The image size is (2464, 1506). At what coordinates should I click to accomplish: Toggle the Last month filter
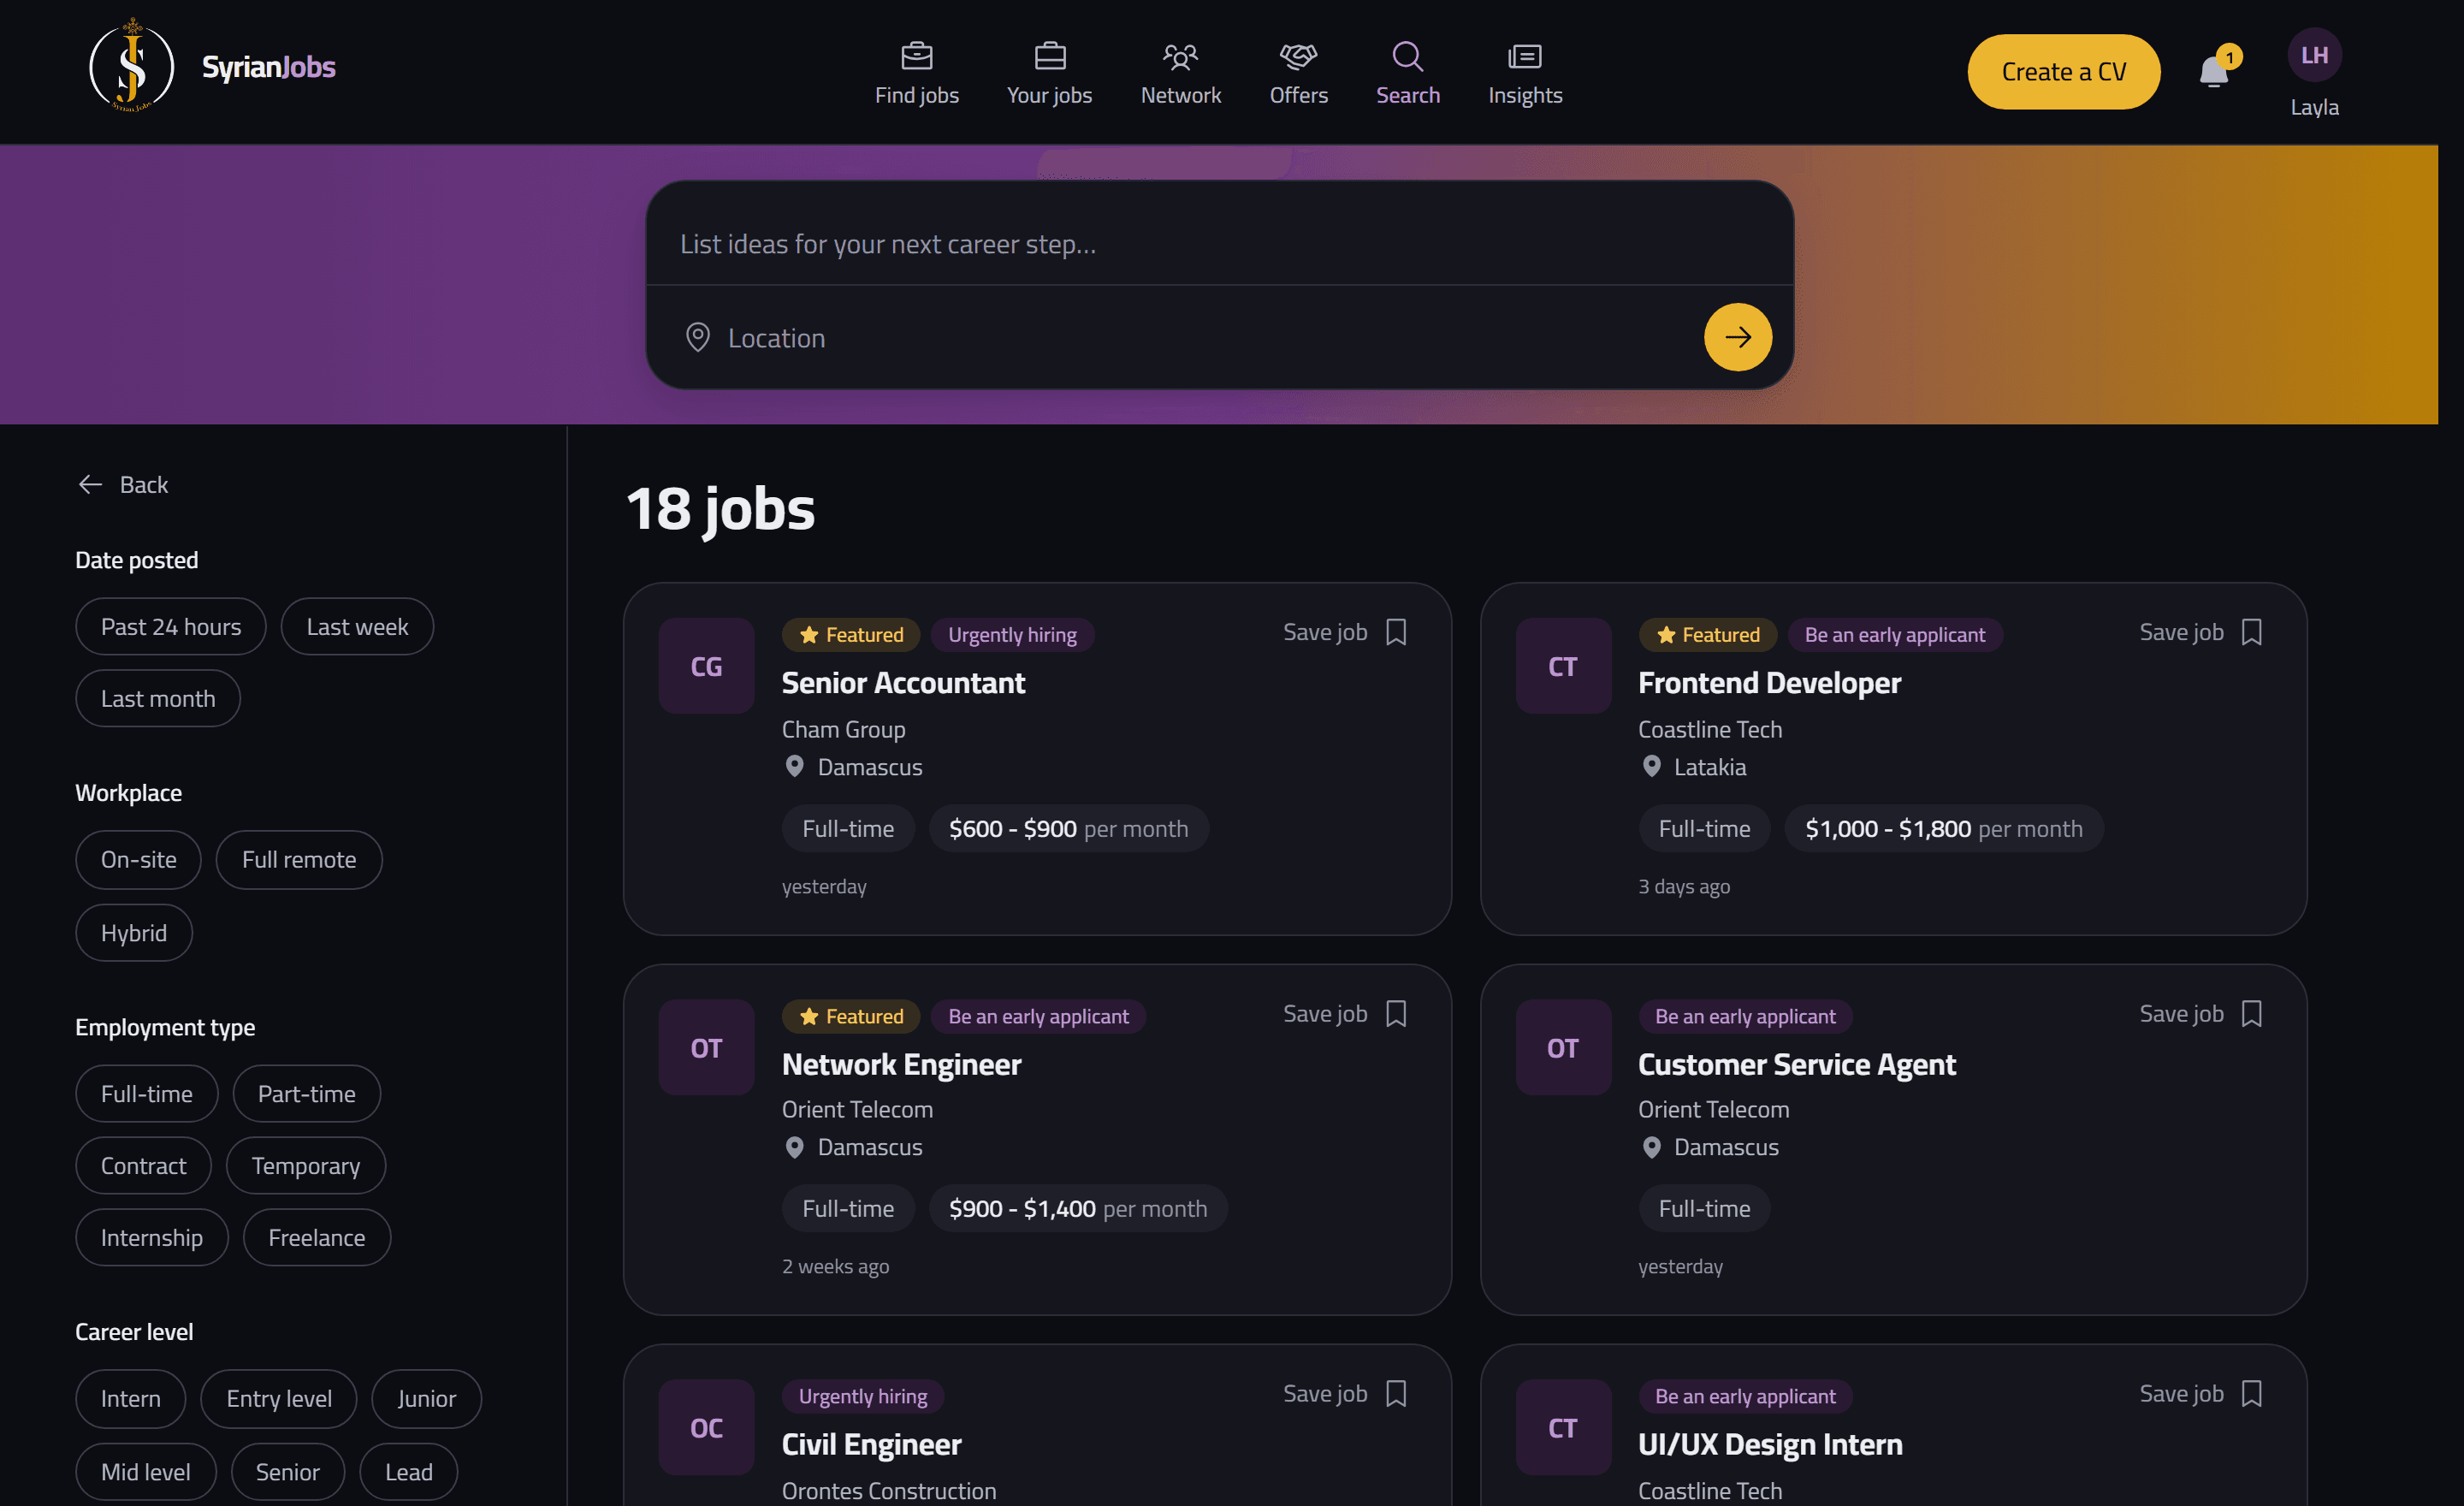(x=158, y=698)
